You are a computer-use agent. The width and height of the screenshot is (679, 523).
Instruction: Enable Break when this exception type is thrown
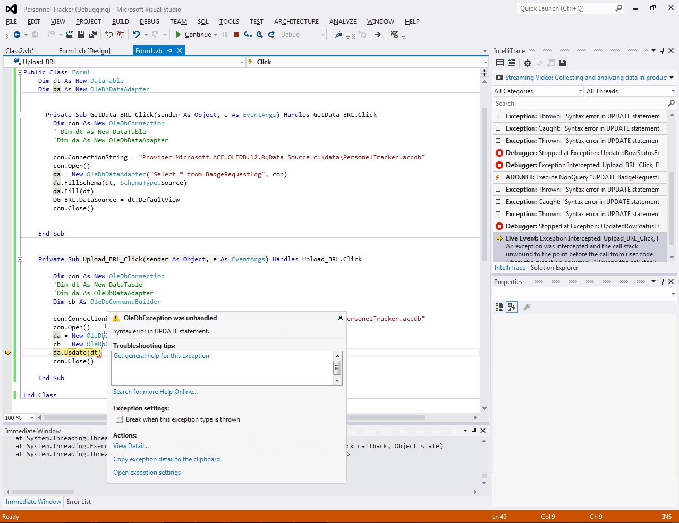120,419
